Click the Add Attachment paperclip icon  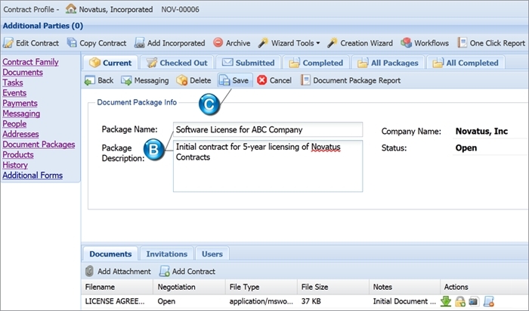pos(89,271)
